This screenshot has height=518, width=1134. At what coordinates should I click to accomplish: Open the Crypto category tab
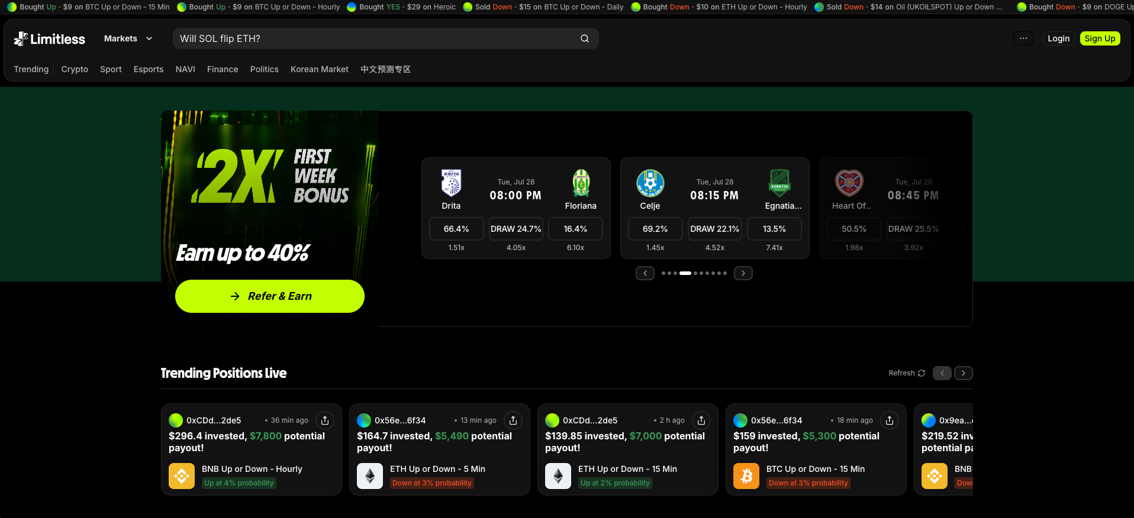(x=75, y=69)
